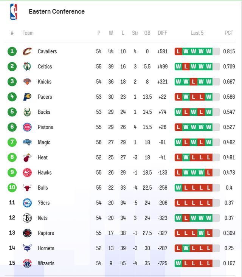Click the Knicks team logo

pyautogui.click(x=27, y=82)
